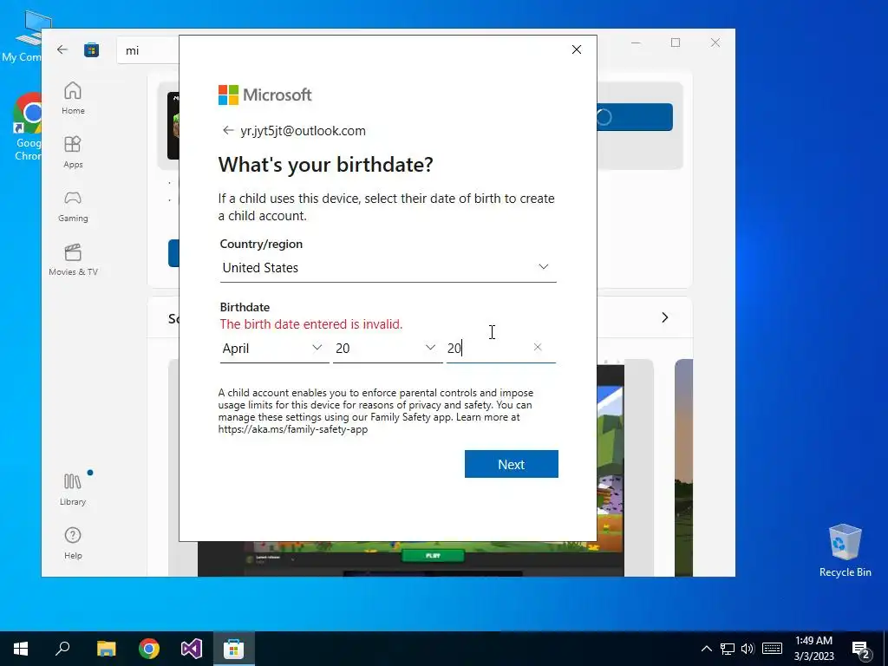
Task: Click the https://aka.ms/family-safety-app link text
Action: pyautogui.click(x=293, y=429)
